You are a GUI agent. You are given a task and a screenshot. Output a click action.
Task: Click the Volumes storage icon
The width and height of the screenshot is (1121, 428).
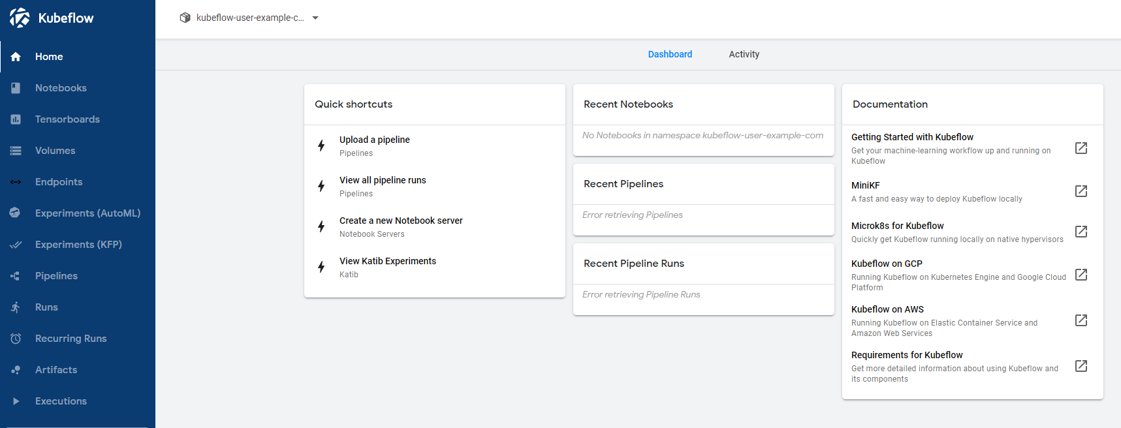pyautogui.click(x=16, y=151)
